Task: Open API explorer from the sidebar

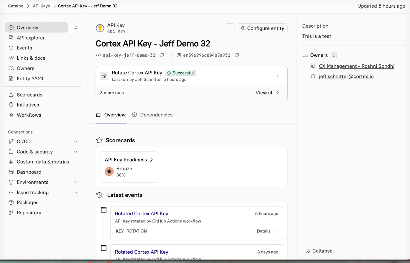Action: pos(30,38)
